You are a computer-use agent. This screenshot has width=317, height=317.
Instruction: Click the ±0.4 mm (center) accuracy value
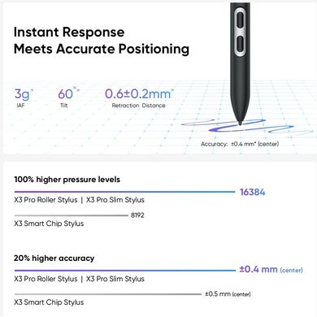click(271, 270)
